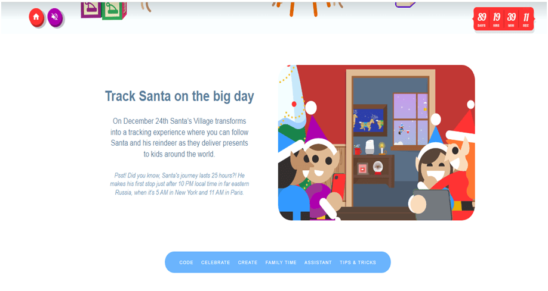Click the countdown days counter showing 89

point(482,19)
